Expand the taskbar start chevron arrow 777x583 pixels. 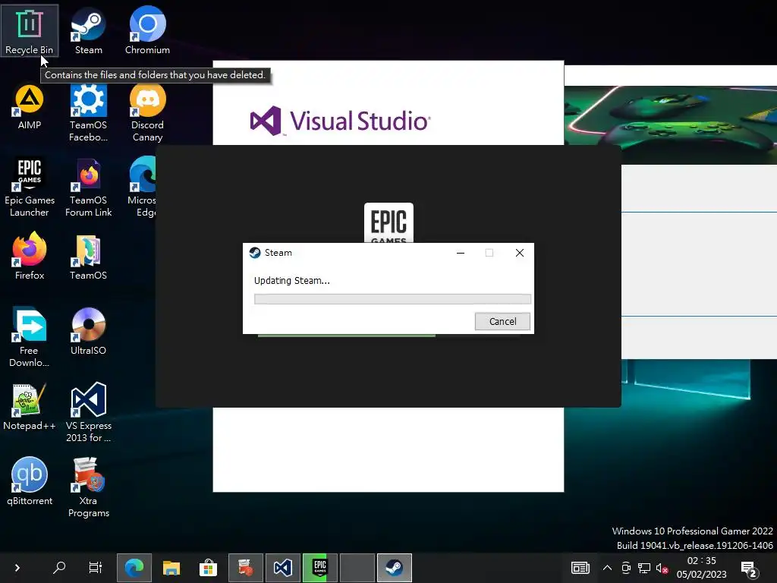pyautogui.click(x=17, y=568)
